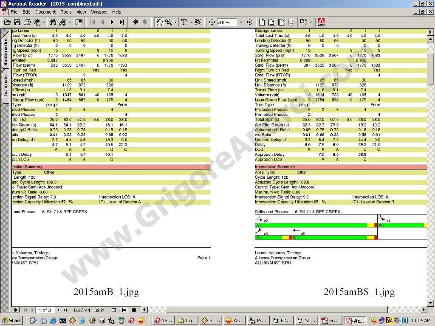
Task: Activate the Hand tool
Action: (159, 22)
